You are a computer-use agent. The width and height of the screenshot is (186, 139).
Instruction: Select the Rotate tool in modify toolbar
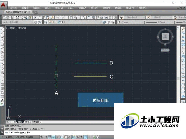point(183,53)
